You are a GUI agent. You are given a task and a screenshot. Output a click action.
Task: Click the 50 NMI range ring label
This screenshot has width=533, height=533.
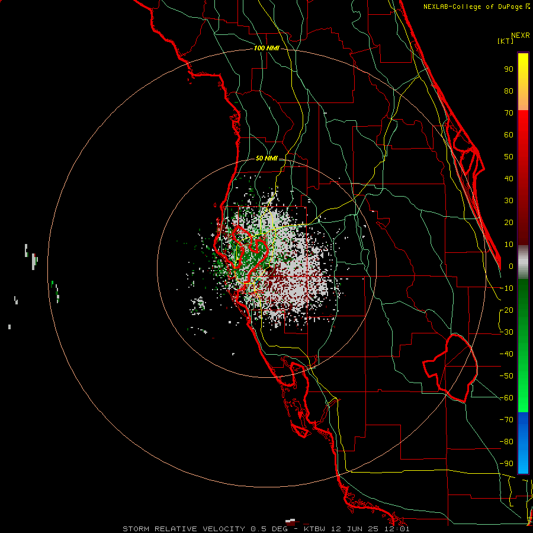coord(266,158)
